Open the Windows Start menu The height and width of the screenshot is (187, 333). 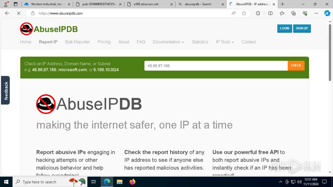coord(6,182)
